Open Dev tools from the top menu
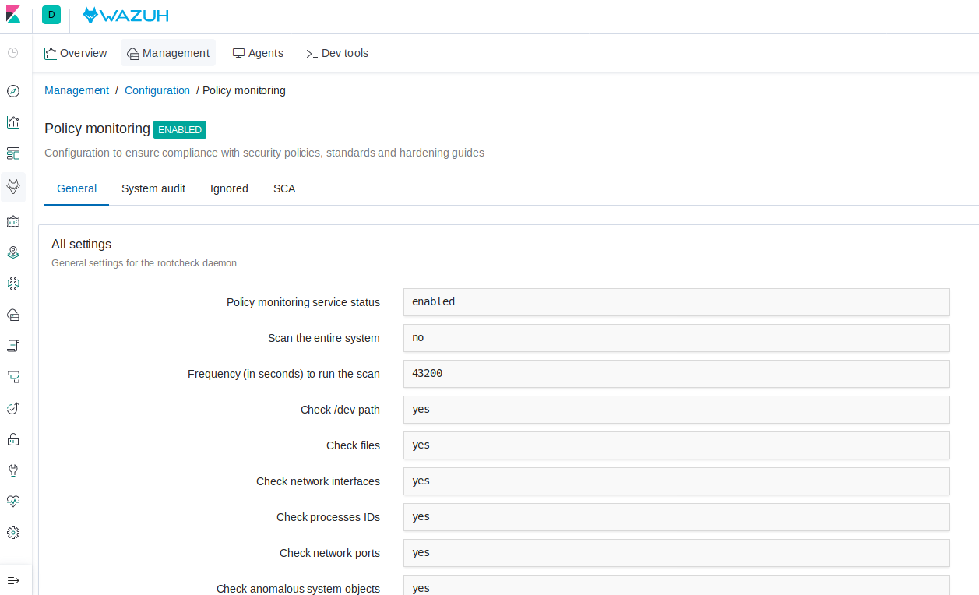979x595 pixels. tap(336, 53)
